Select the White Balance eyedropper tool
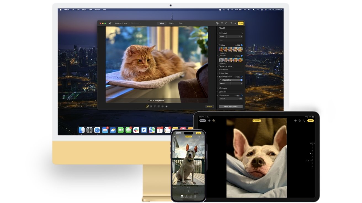The image size is (362, 203). coord(220,80)
